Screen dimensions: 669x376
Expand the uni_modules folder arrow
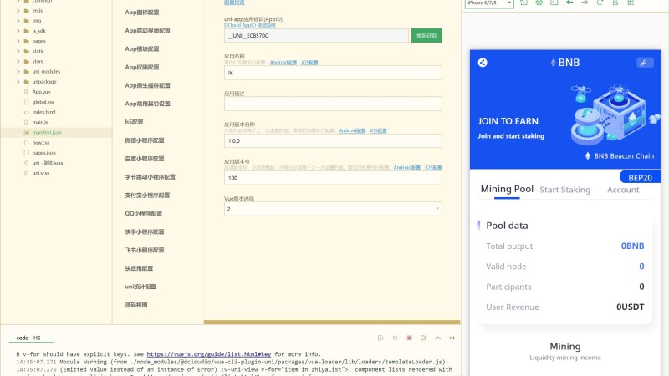[18, 72]
